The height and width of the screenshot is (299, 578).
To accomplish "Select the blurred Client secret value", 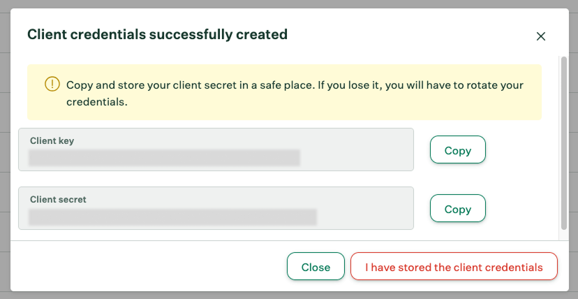I will click(x=172, y=217).
